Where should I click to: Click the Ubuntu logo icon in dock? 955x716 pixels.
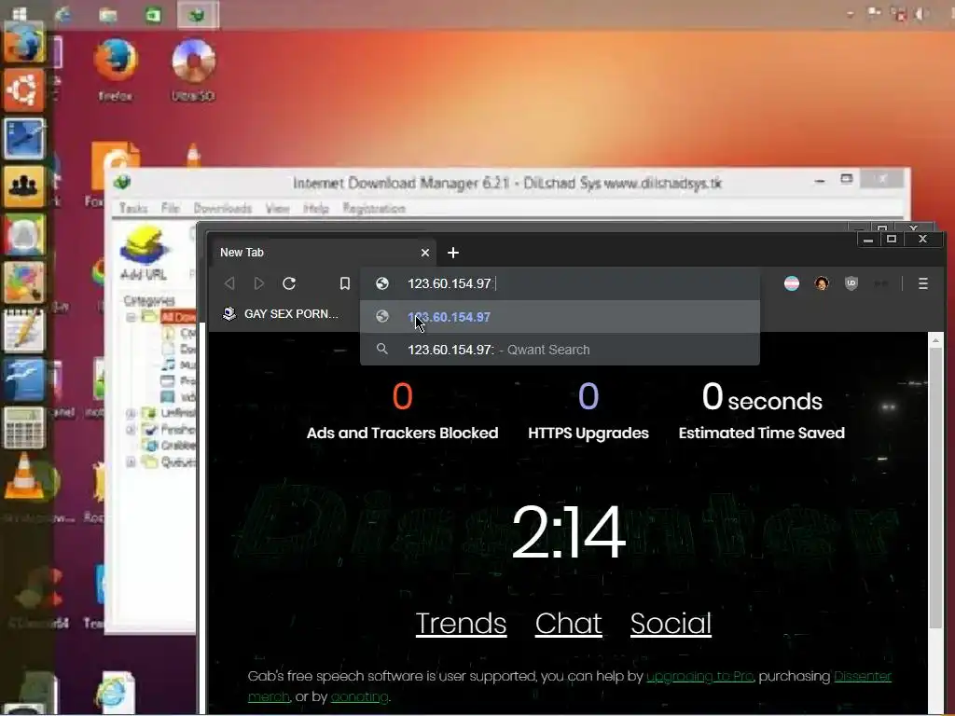tap(24, 90)
